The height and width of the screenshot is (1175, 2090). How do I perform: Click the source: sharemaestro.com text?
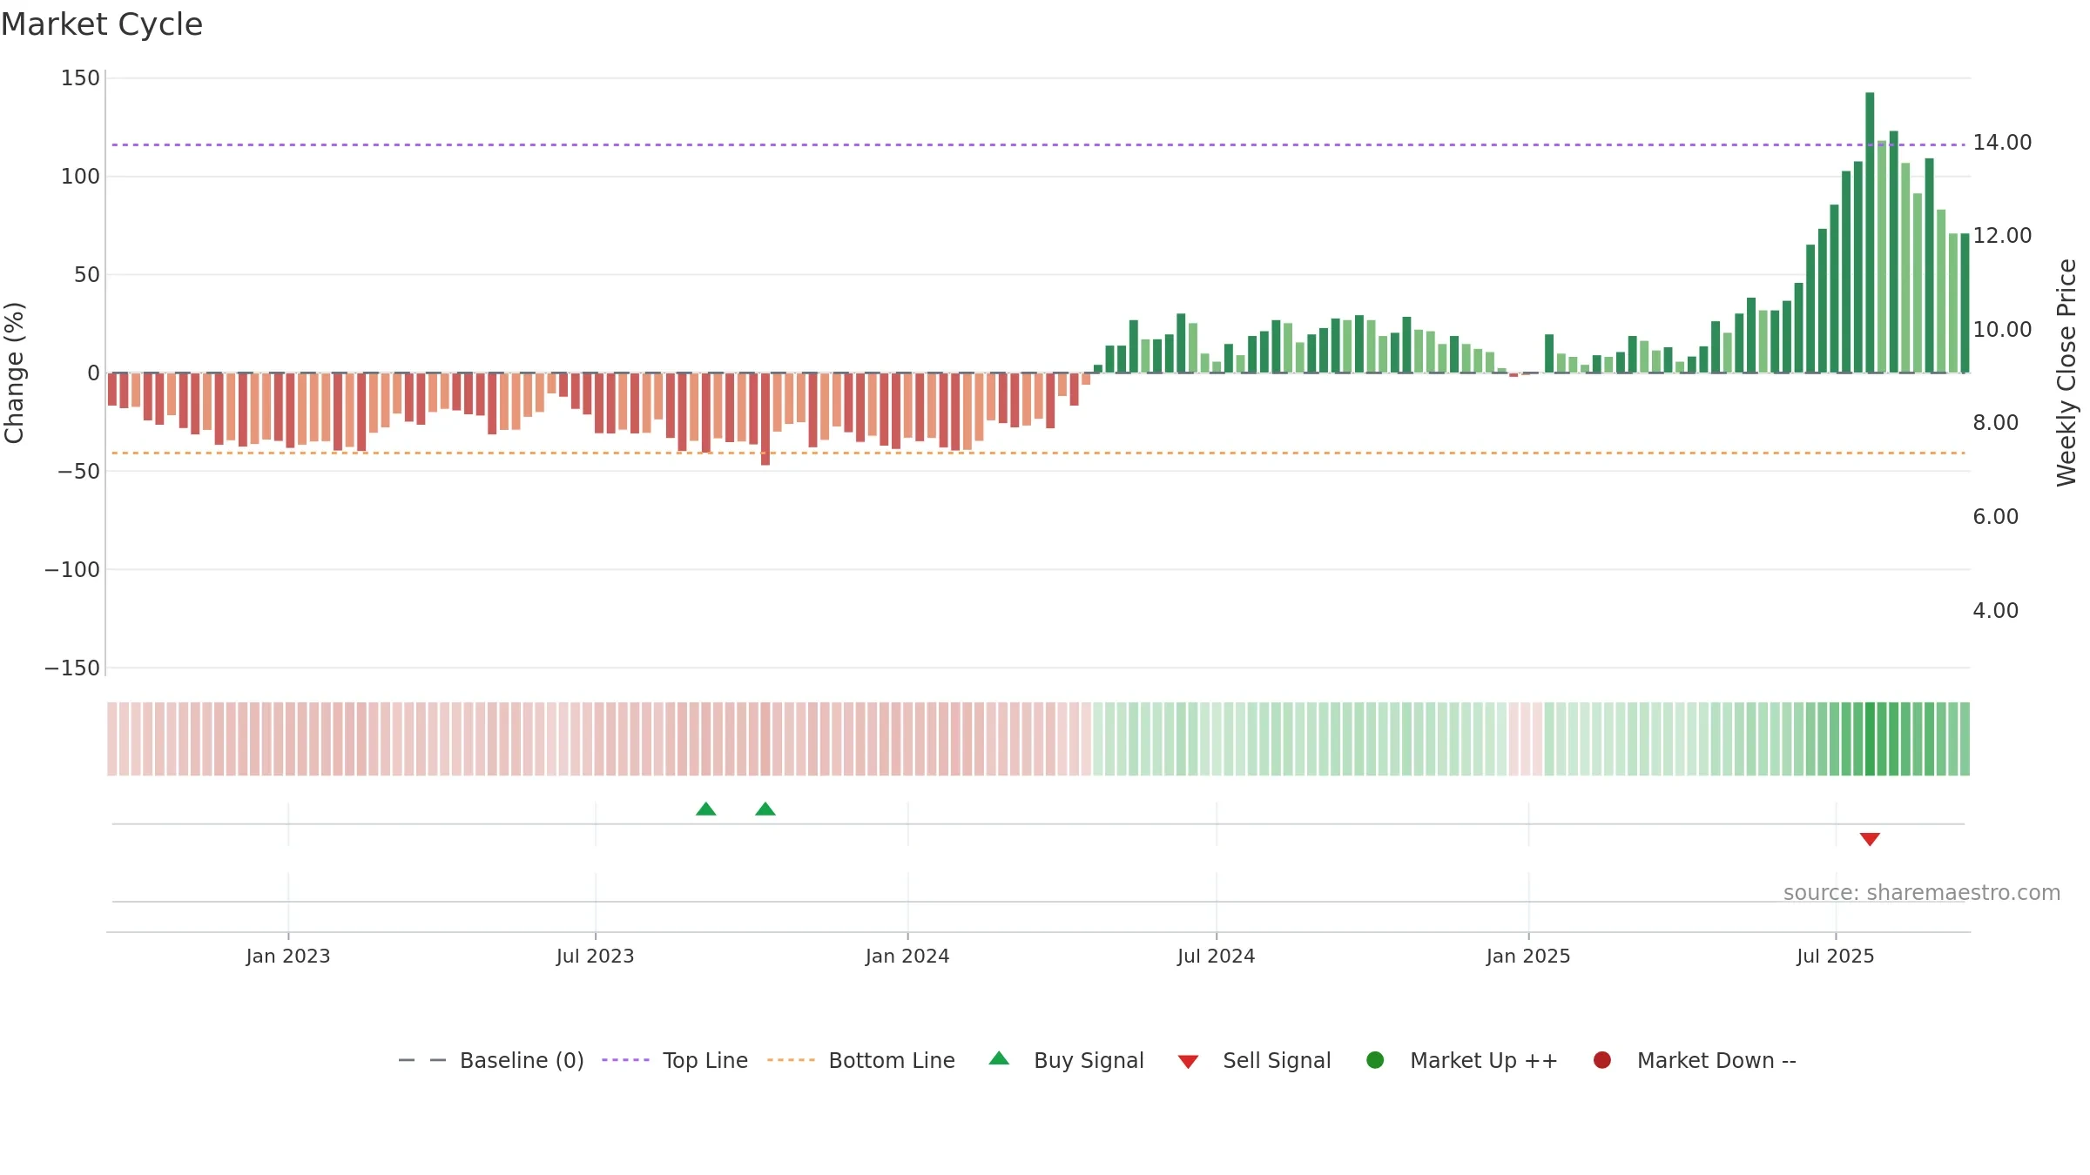click(x=1922, y=893)
